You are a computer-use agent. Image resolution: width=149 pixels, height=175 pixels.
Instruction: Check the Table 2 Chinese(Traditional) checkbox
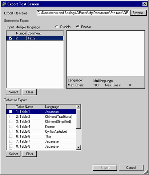click(x=11, y=117)
